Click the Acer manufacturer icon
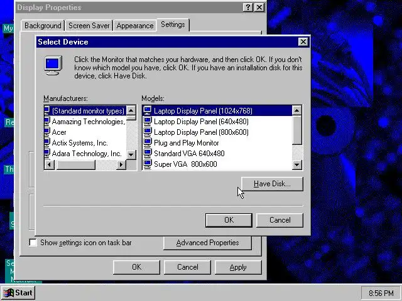Image resolution: width=402 pixels, height=301 pixels. click(47, 132)
